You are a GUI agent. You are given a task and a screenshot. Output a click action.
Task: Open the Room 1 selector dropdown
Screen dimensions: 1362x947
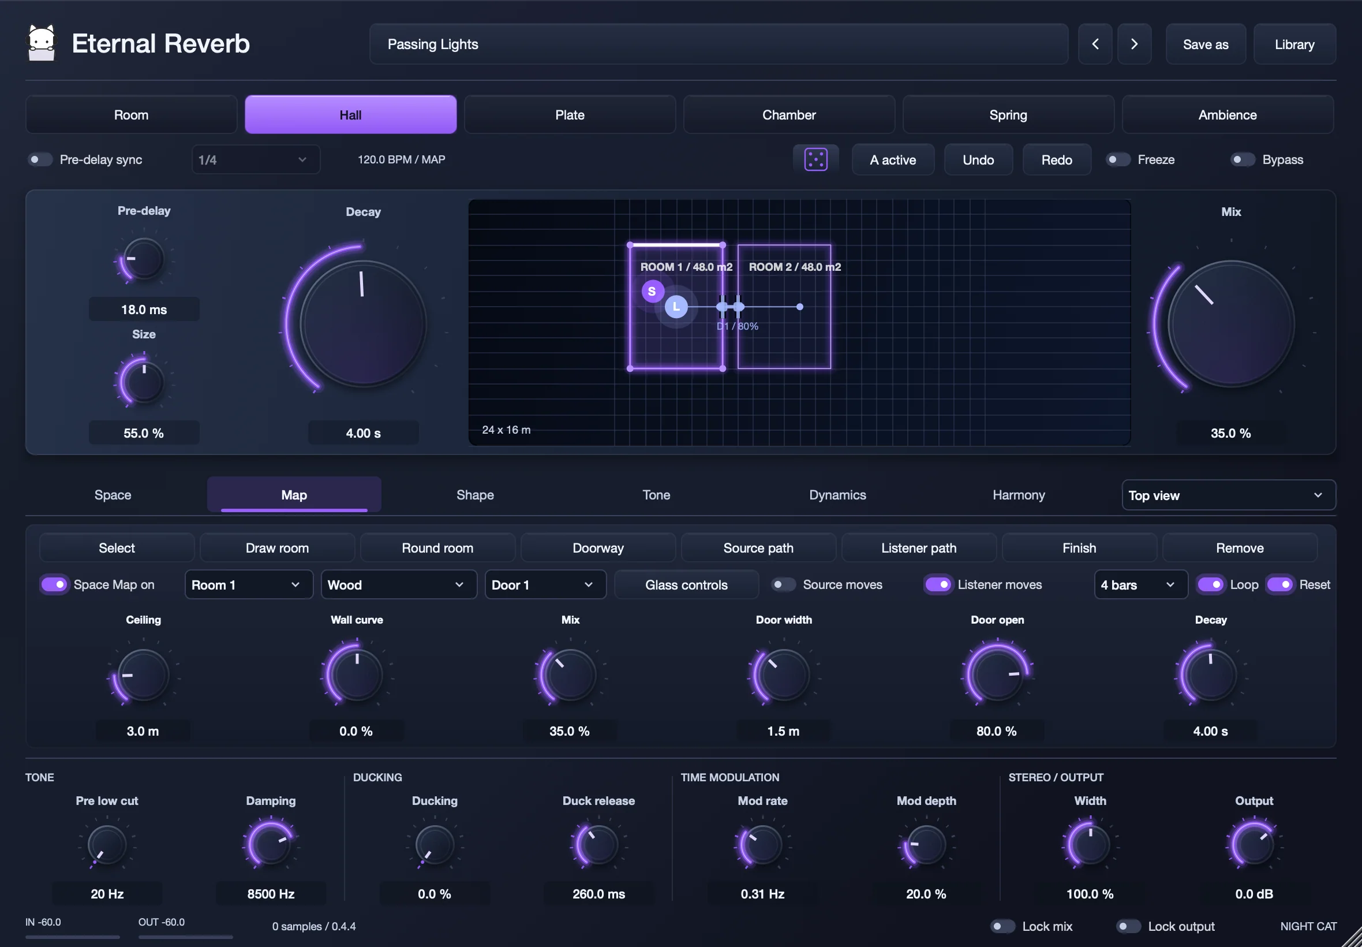[x=248, y=584]
